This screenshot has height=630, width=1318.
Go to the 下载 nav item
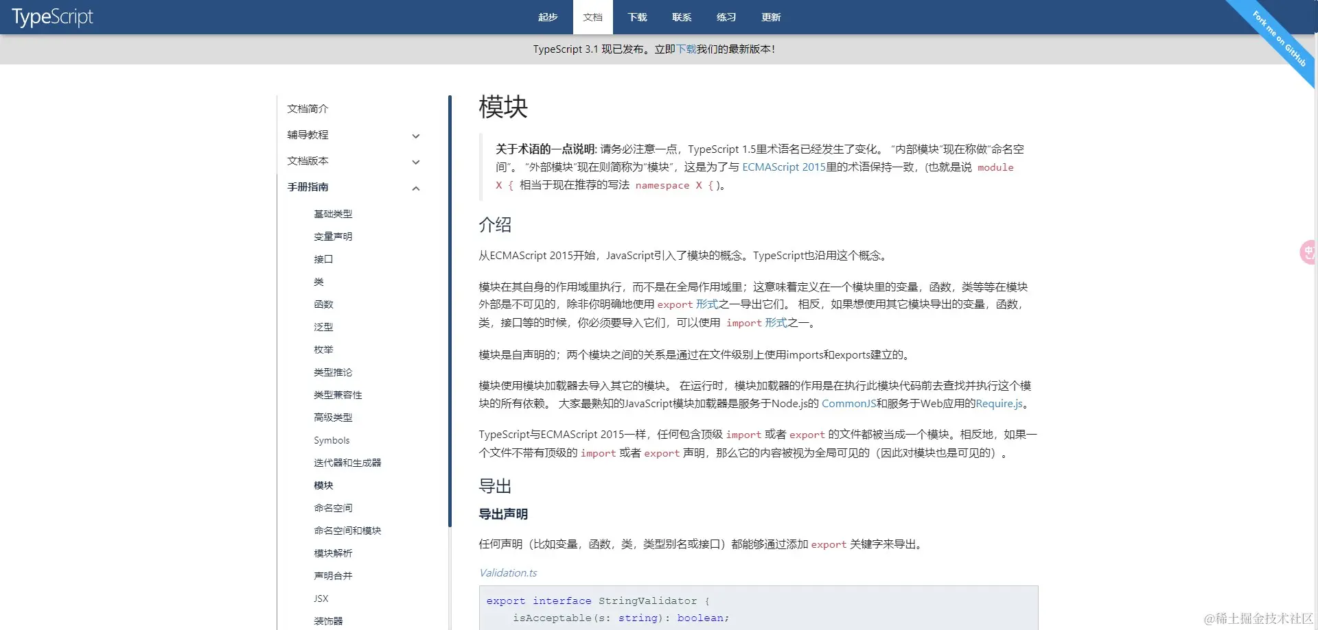click(637, 17)
